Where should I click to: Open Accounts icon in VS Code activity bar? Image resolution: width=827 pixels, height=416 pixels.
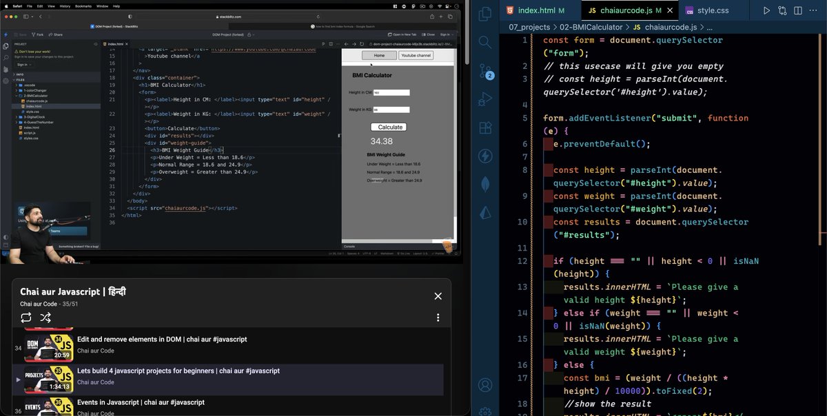485,385
